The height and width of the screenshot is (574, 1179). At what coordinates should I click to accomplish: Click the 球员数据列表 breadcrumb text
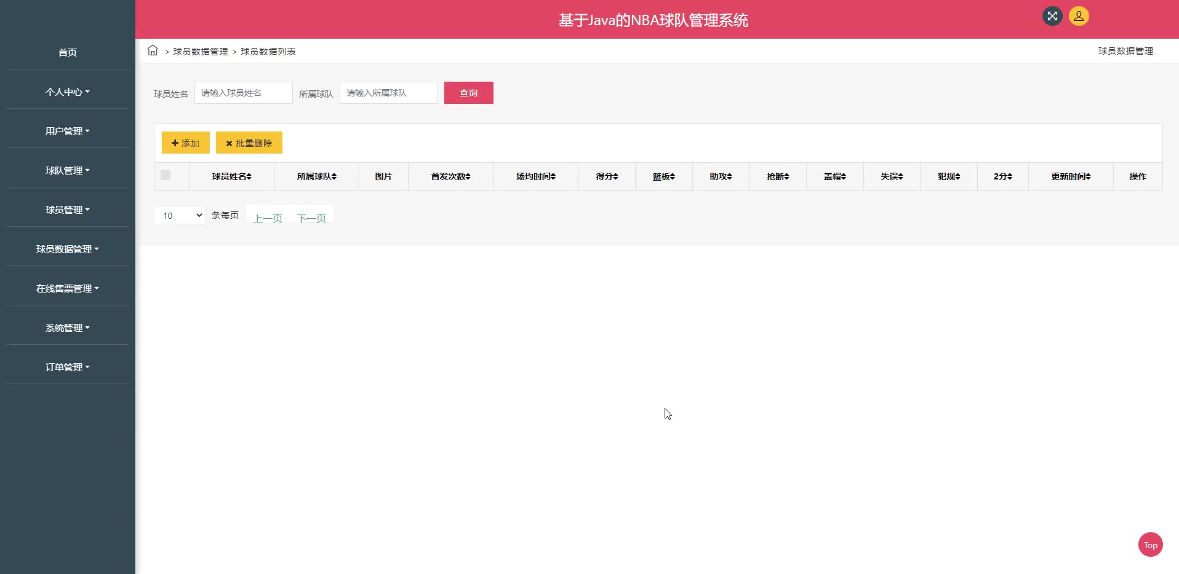[x=268, y=52]
